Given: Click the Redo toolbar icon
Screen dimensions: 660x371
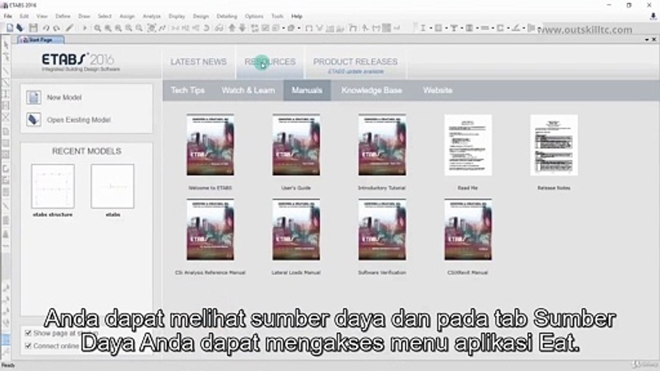Looking at the screenshot, I should (56, 28).
